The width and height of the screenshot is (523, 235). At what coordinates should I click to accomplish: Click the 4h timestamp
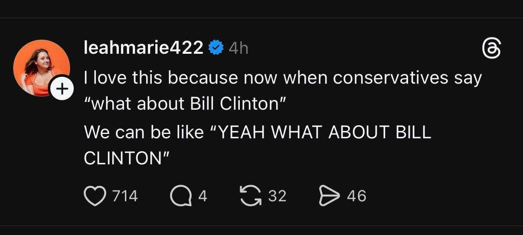tap(239, 48)
